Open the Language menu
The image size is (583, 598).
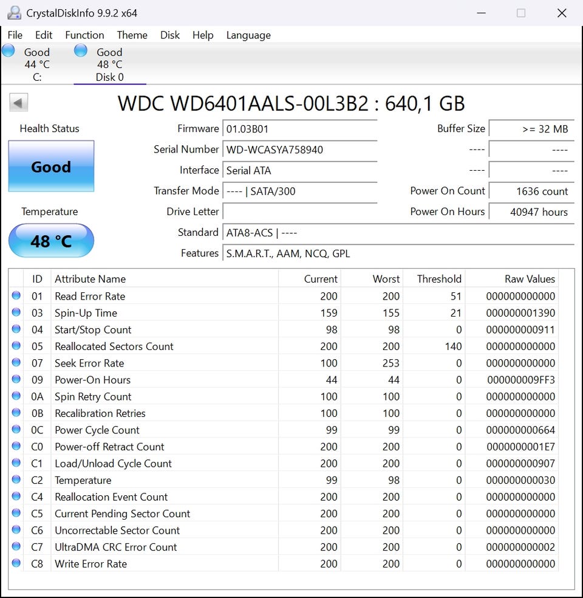[248, 35]
